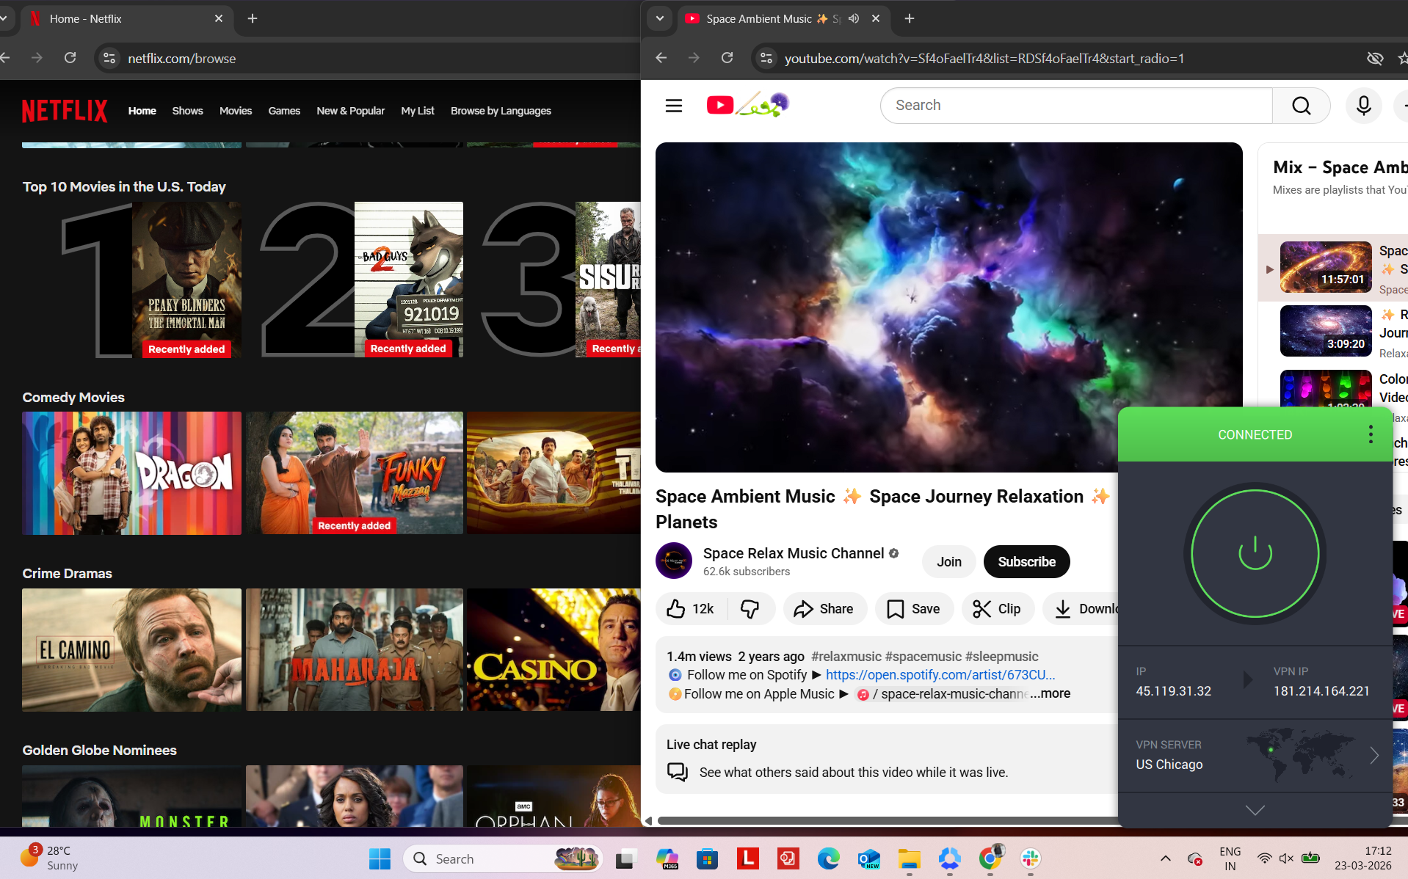The image size is (1408, 879).
Task: Subscribe to Space Relax Music Channel
Action: [1026, 561]
